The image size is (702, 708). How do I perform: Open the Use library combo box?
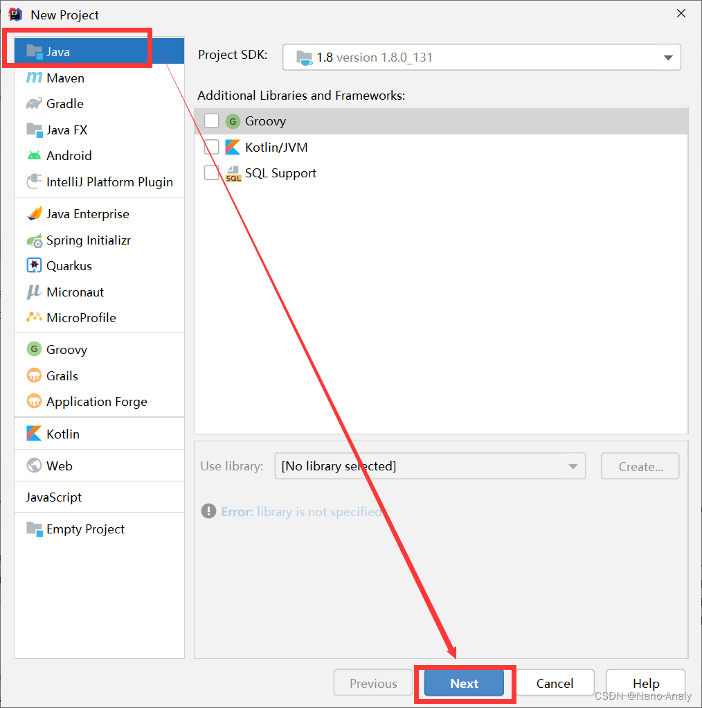click(430, 466)
